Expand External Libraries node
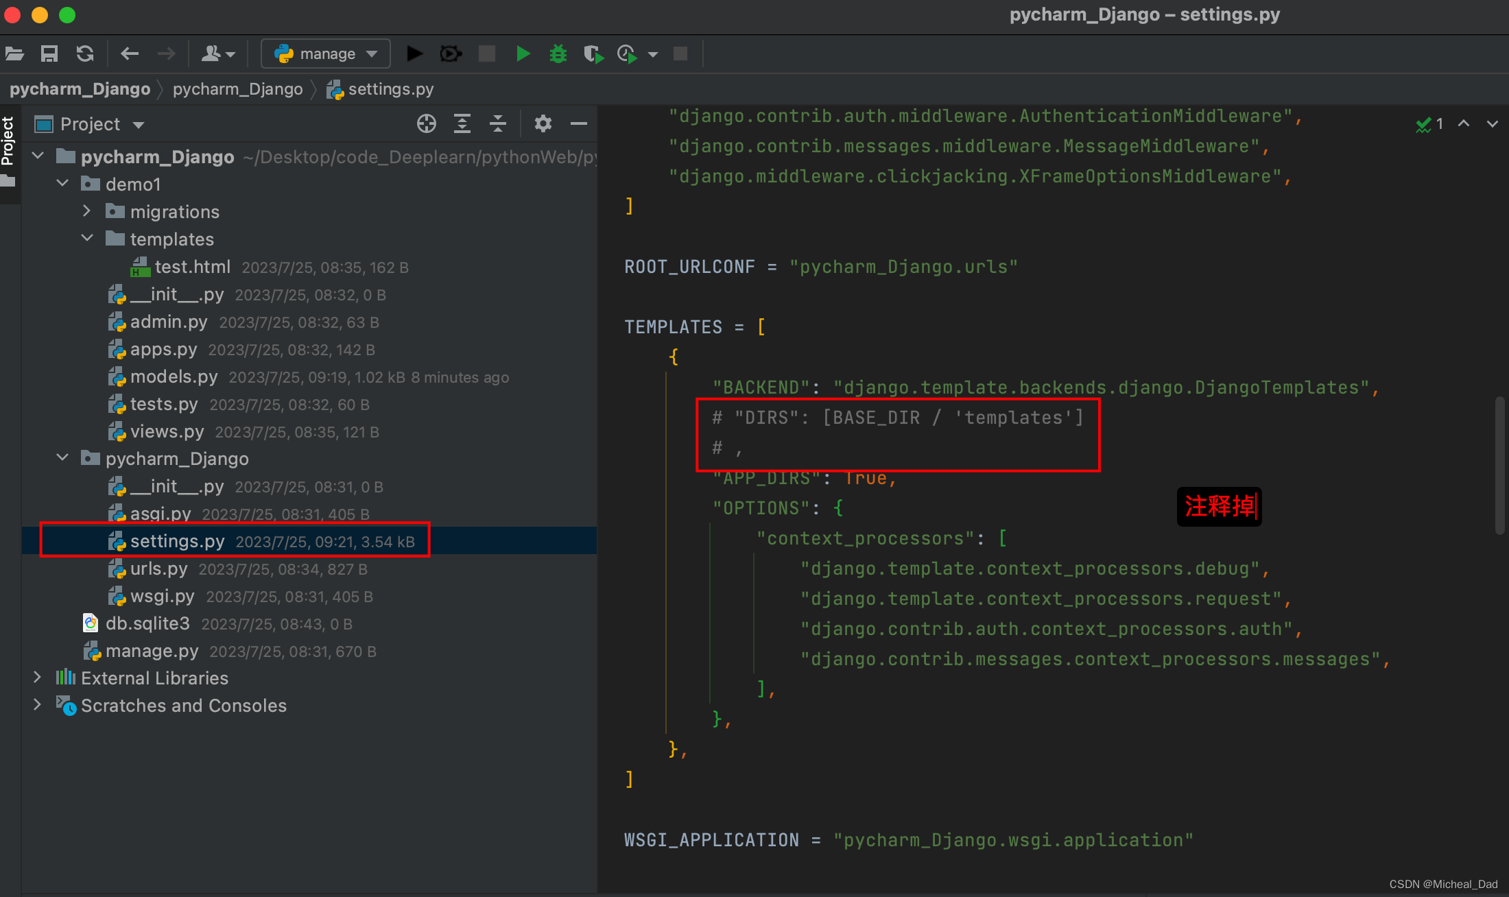 coord(38,678)
